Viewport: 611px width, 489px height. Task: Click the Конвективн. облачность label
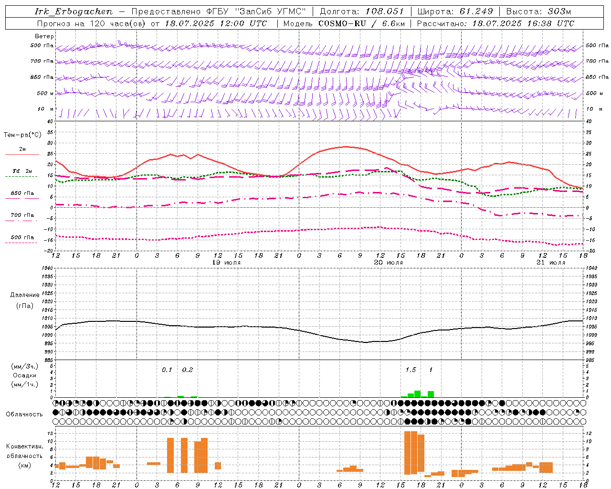pyautogui.click(x=24, y=451)
